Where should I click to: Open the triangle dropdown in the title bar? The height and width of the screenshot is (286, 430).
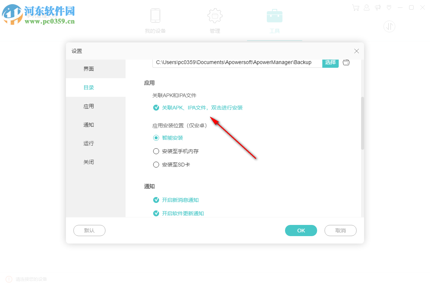(389, 7)
